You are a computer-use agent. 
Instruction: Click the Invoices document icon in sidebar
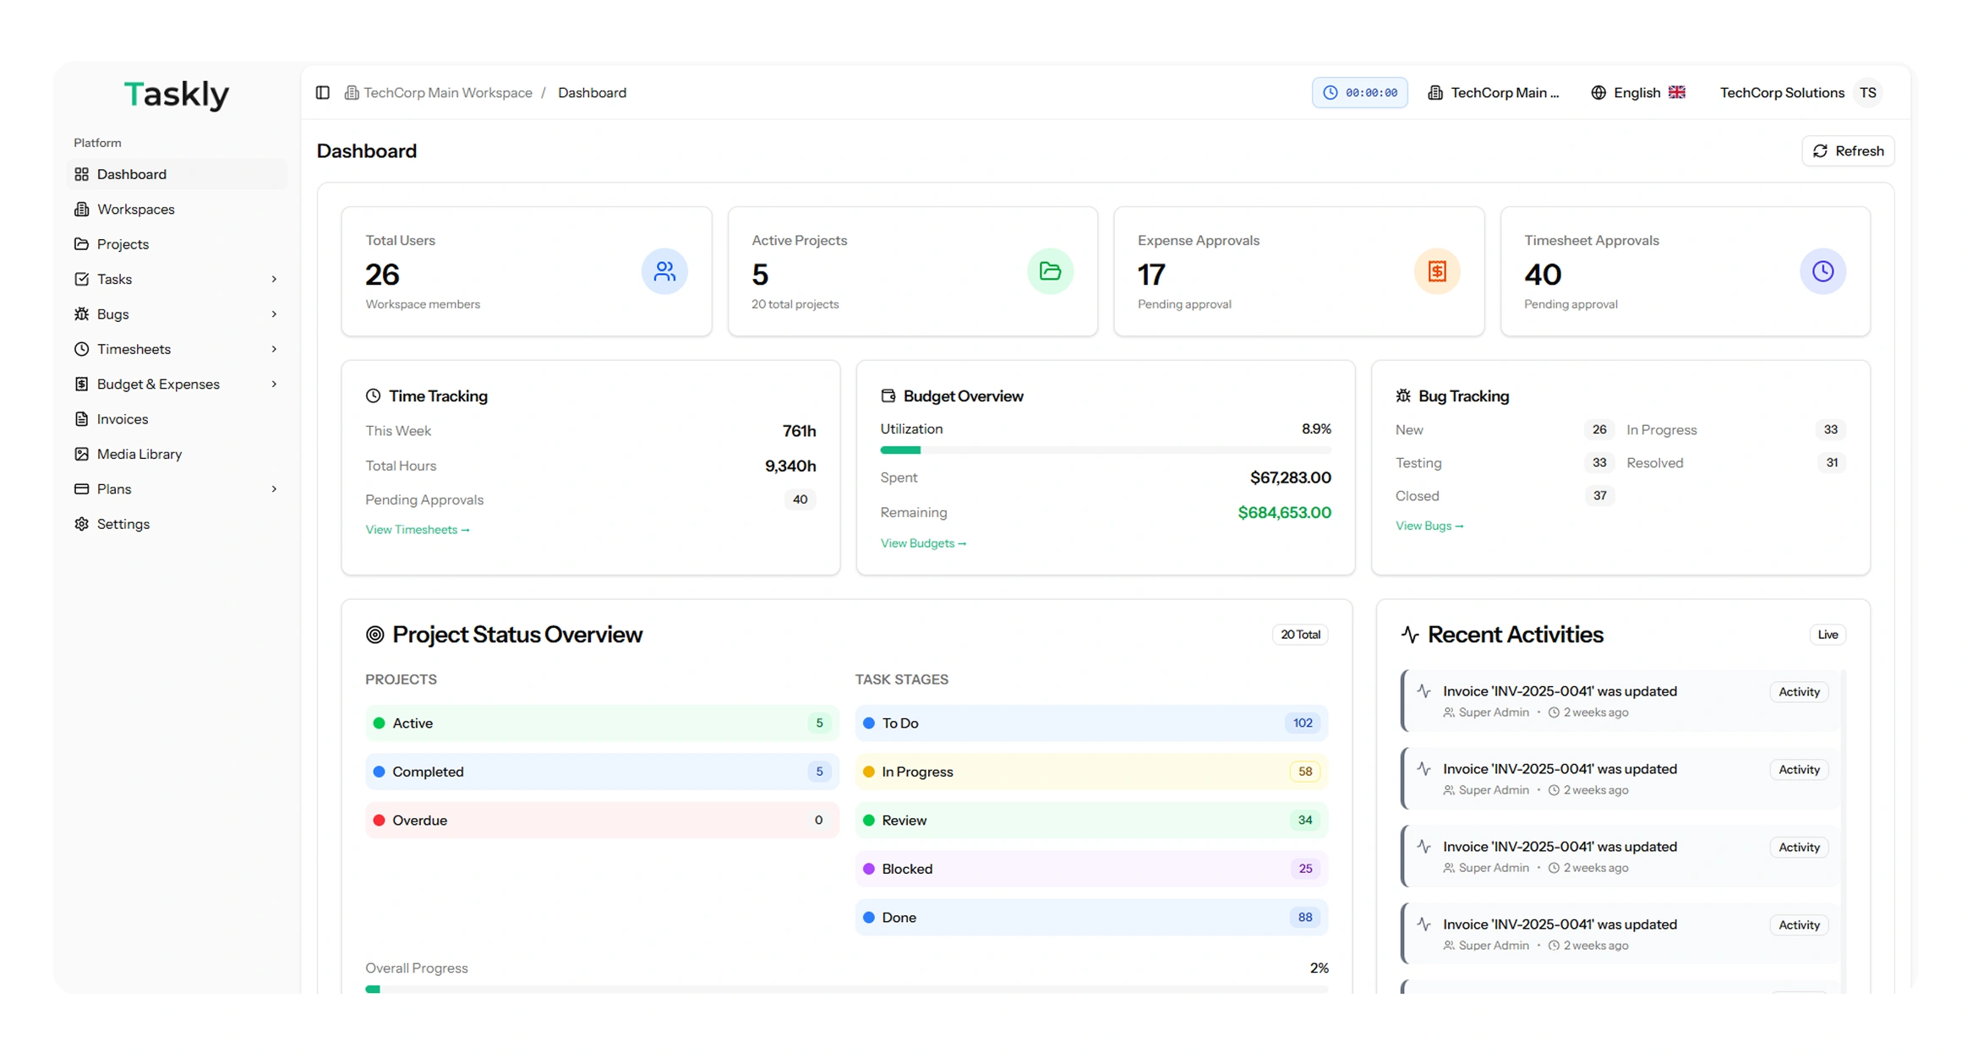[x=81, y=419]
